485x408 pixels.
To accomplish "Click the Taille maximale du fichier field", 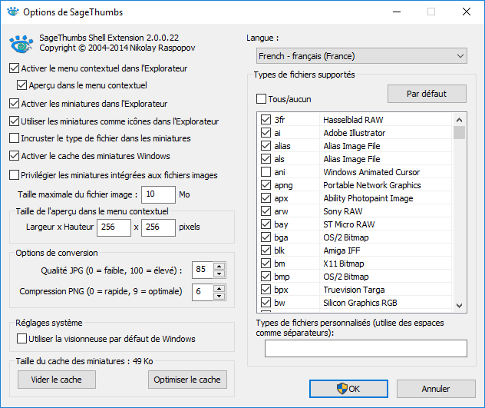I will tap(158, 194).
